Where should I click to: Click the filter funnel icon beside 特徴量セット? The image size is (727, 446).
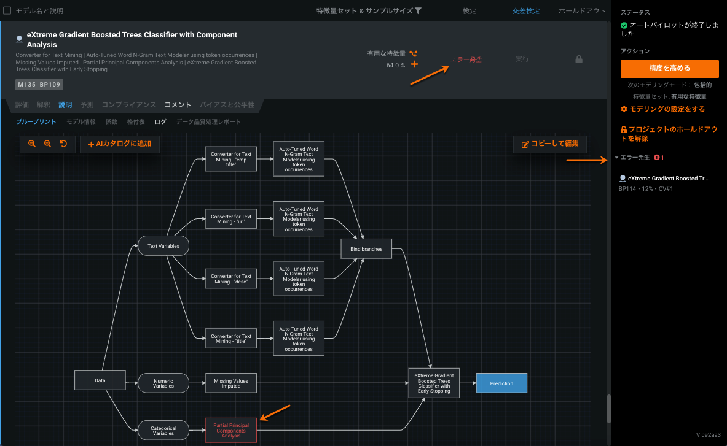419,11
